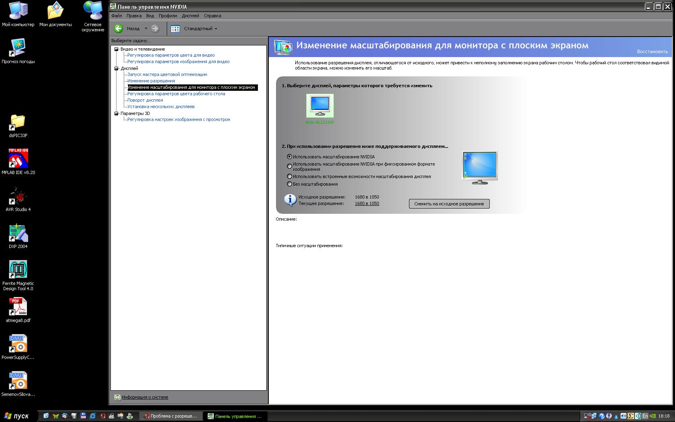Click the Панель управления taskbar button
675x422 pixels.
(x=235, y=416)
